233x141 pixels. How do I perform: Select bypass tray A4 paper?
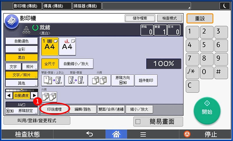click(x=67, y=46)
